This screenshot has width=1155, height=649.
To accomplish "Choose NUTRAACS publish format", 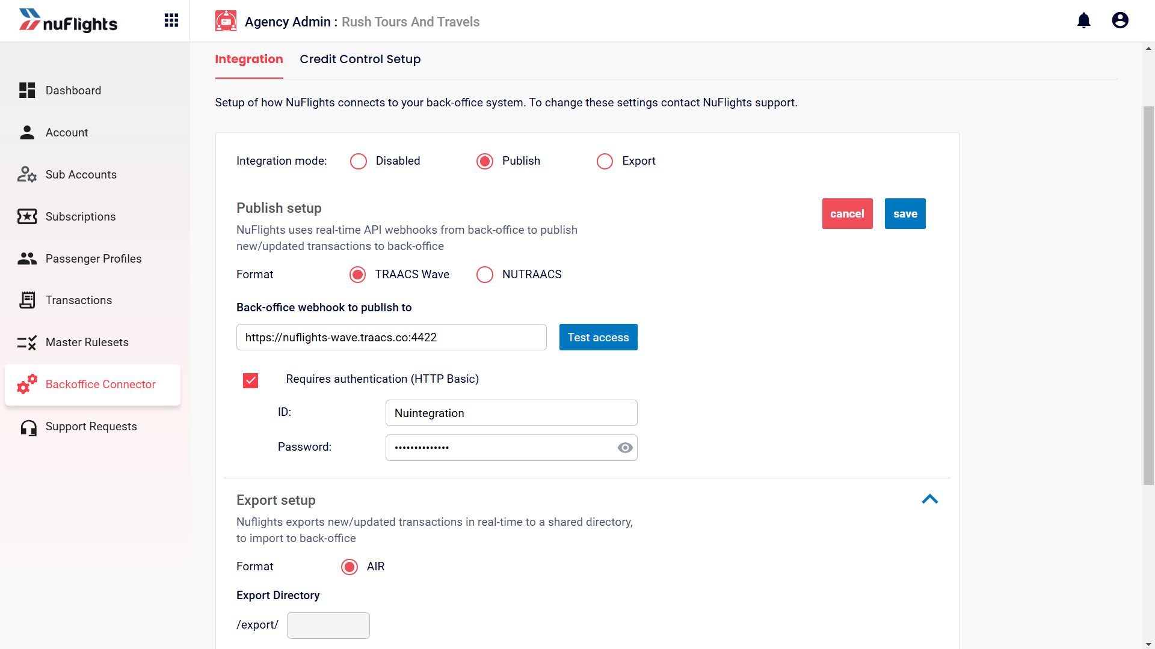I will [x=485, y=275].
